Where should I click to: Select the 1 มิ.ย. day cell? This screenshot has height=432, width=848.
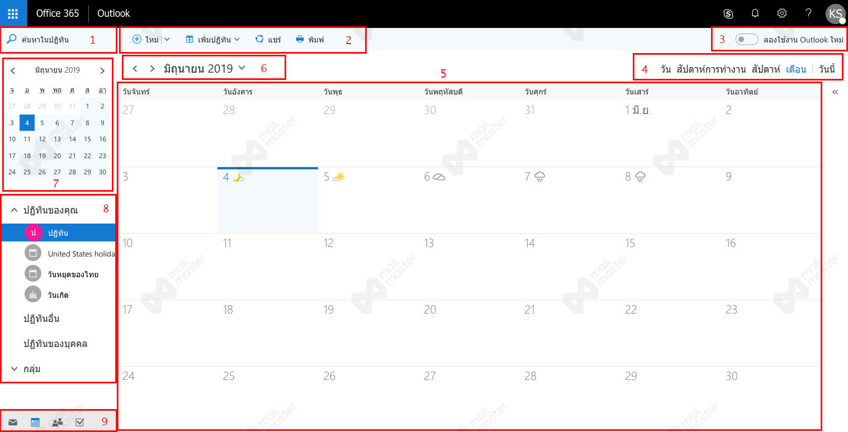[x=670, y=133]
